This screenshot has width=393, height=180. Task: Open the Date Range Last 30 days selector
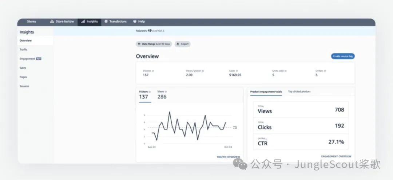tap(154, 44)
